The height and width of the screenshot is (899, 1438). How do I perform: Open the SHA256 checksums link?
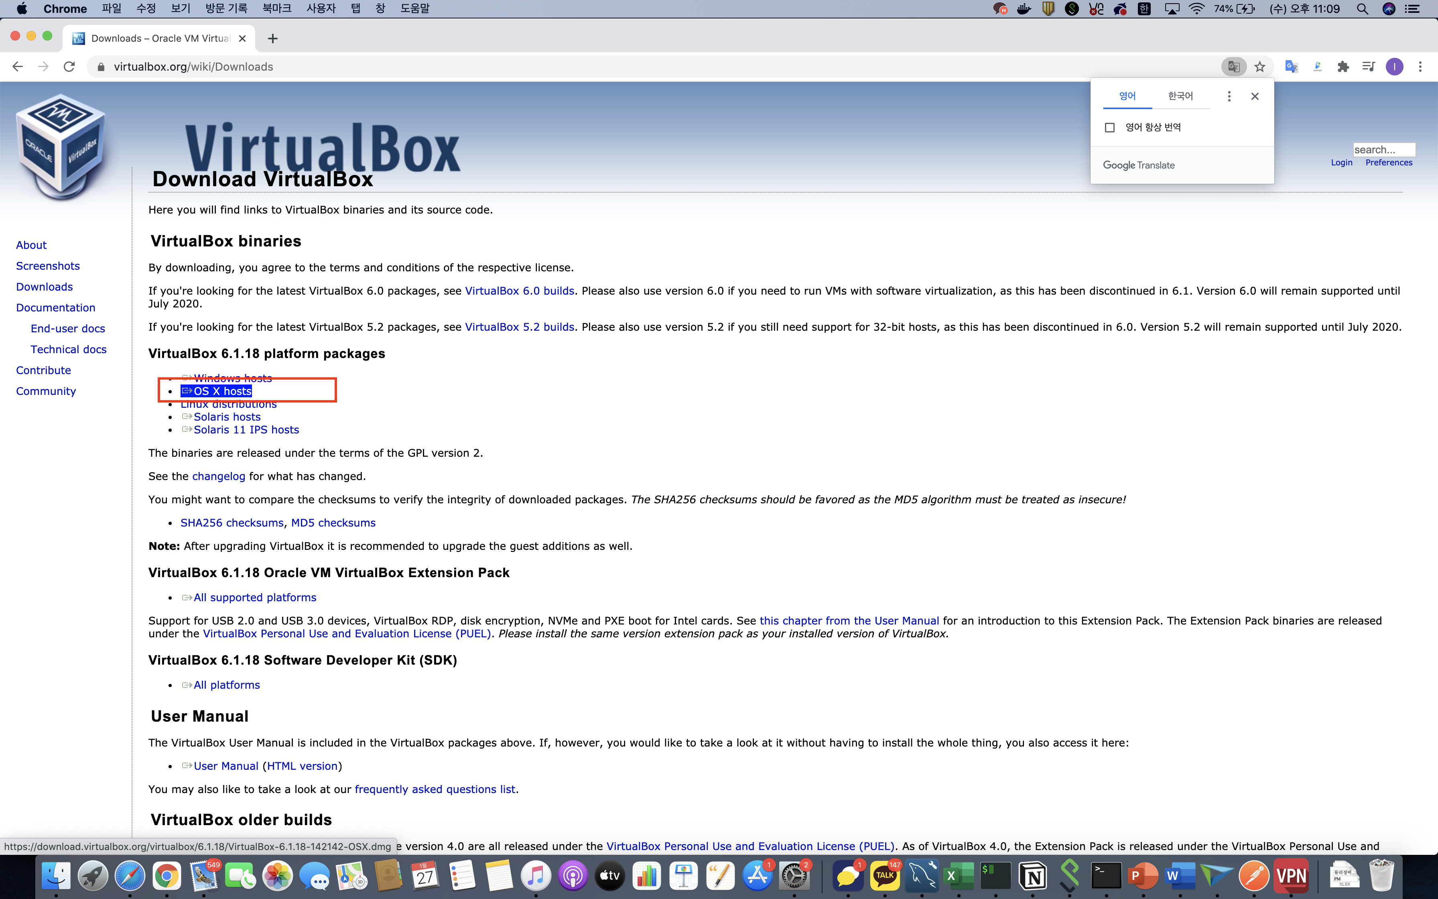pyautogui.click(x=232, y=523)
